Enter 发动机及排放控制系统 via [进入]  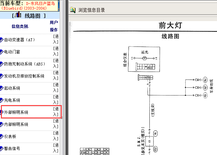[x=56, y=75]
